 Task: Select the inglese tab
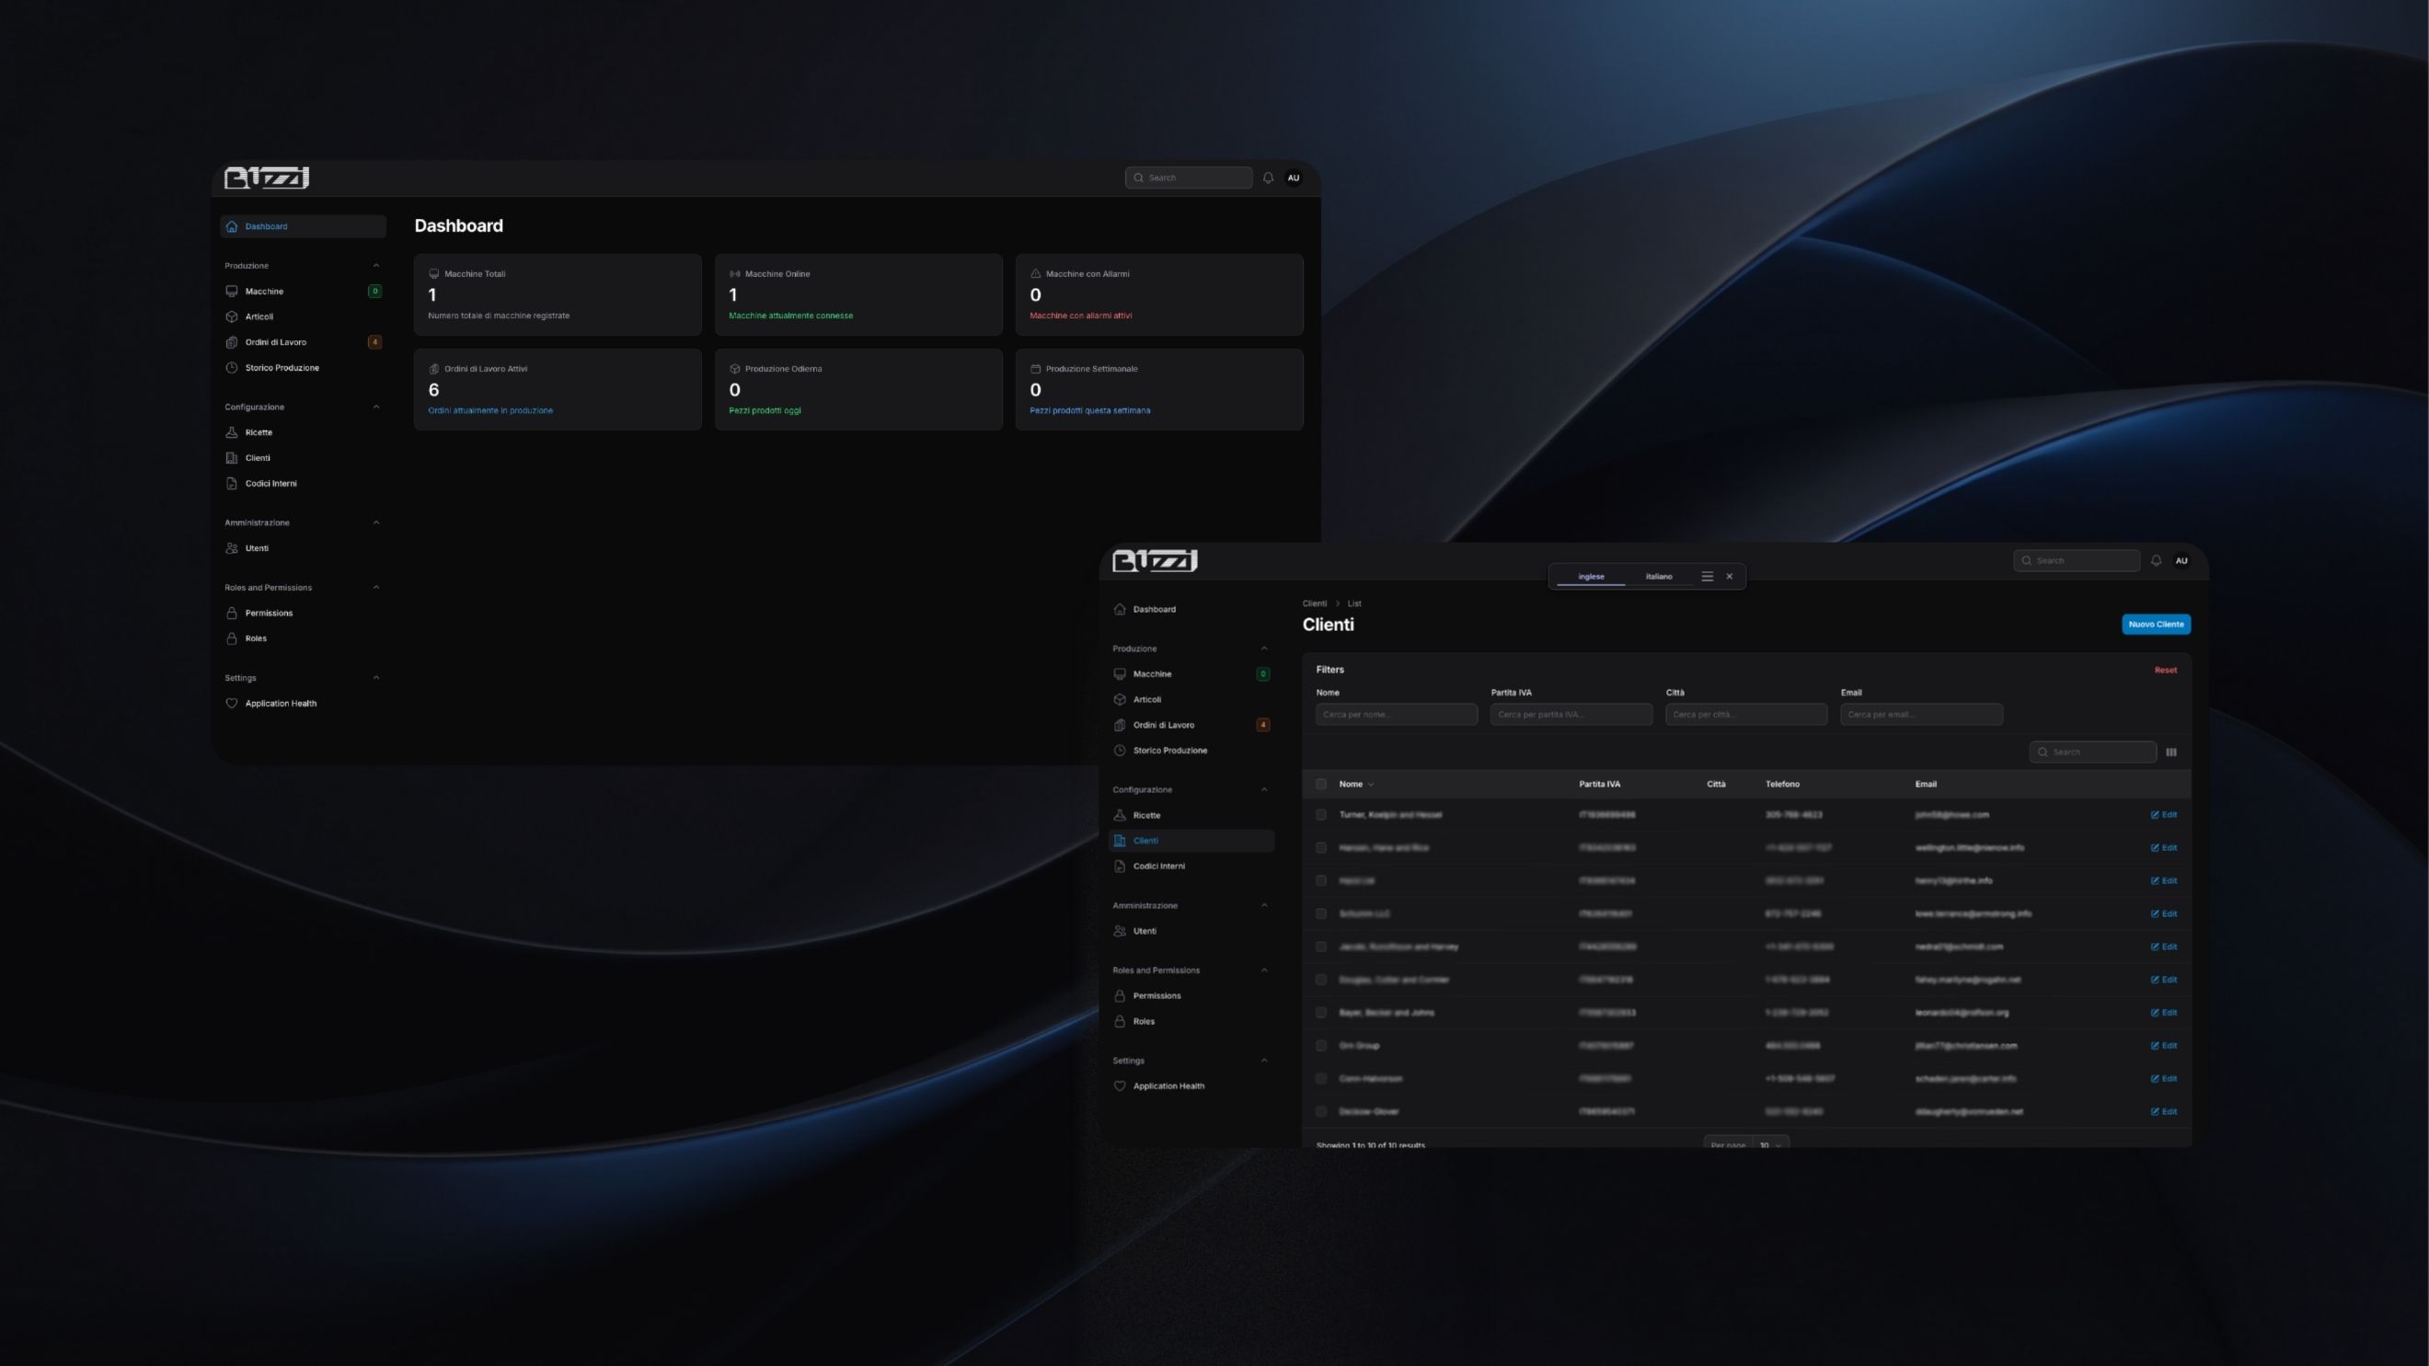(x=1591, y=576)
